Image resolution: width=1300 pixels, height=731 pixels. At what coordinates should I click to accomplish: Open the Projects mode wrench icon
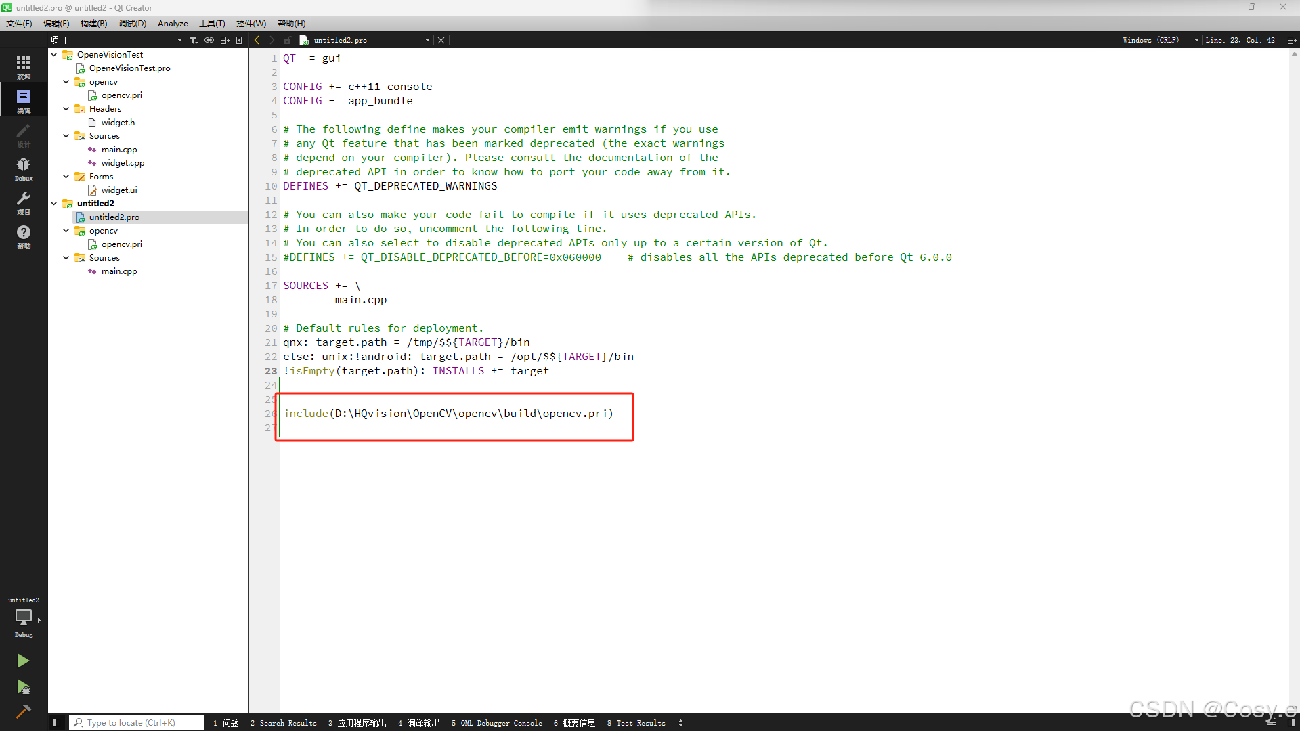23,202
